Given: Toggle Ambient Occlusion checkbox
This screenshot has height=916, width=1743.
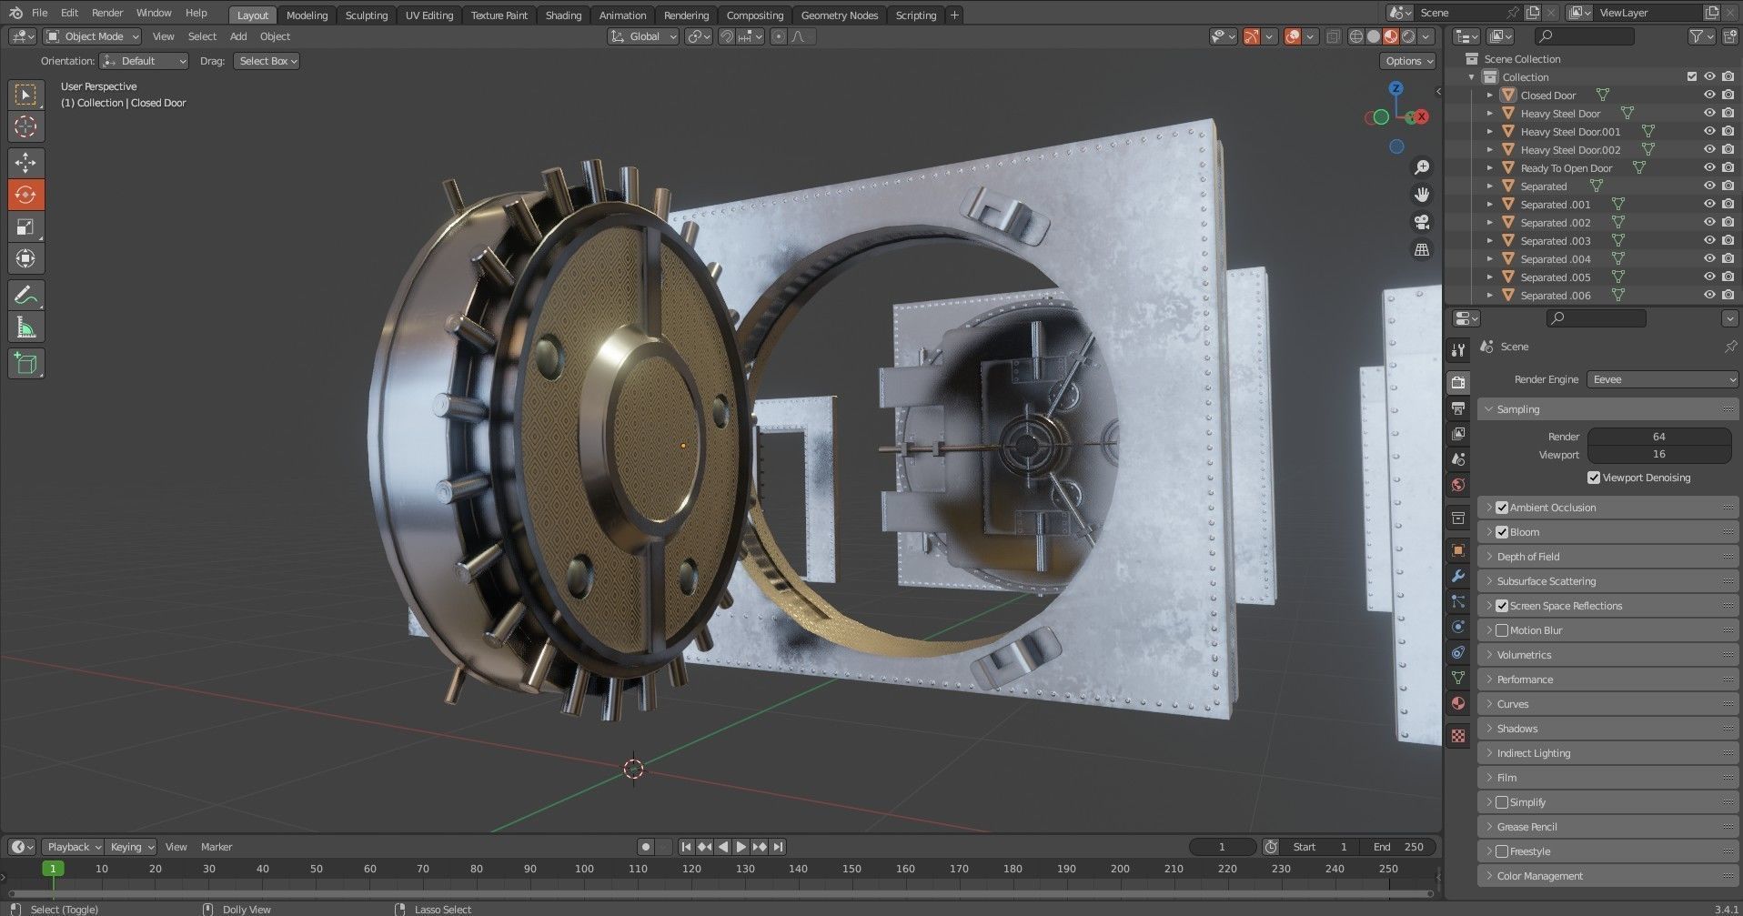Looking at the screenshot, I should coord(1502,508).
